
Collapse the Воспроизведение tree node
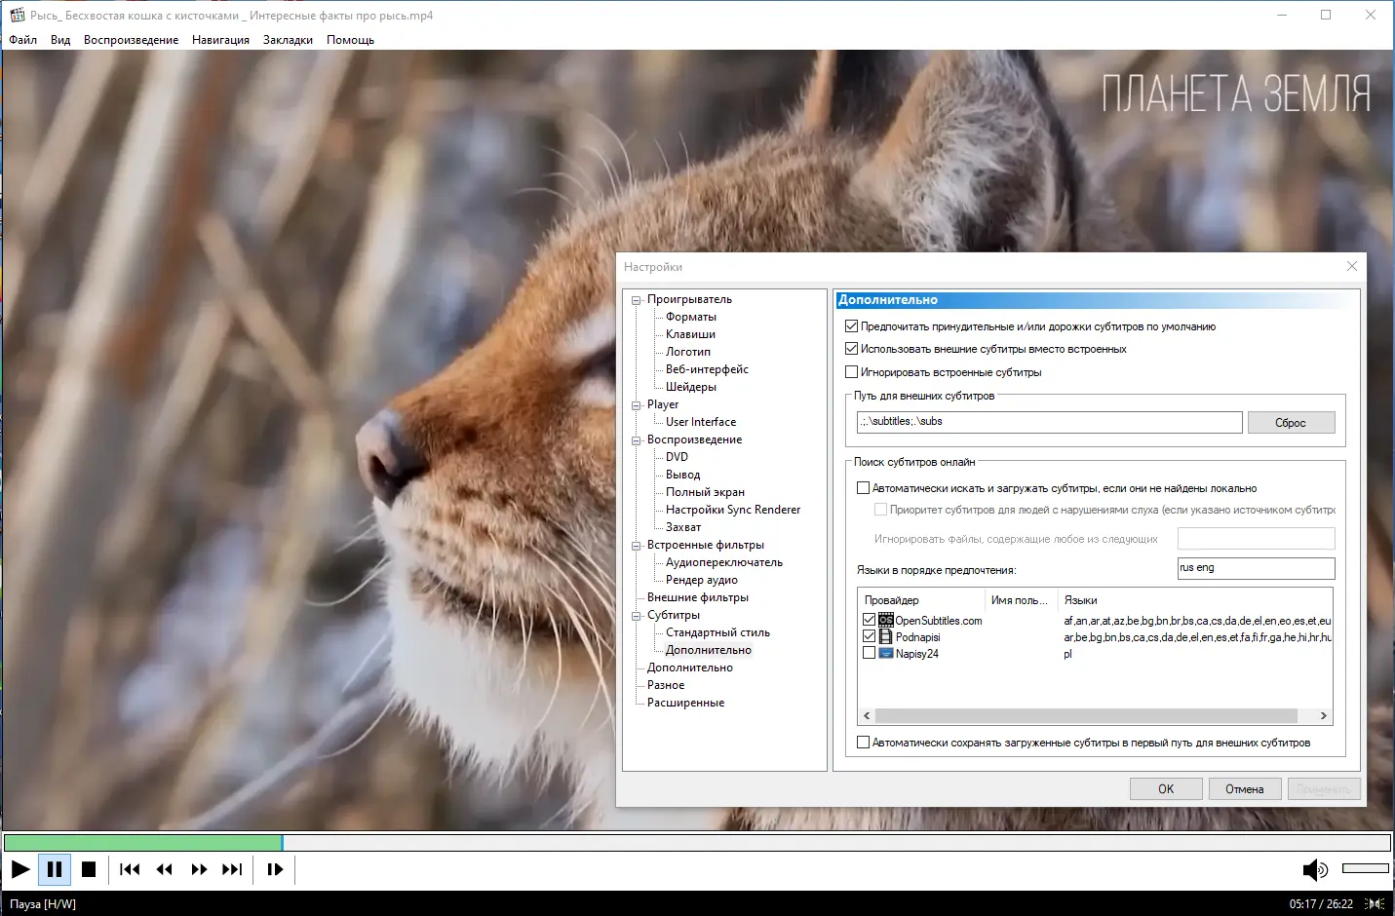click(635, 439)
